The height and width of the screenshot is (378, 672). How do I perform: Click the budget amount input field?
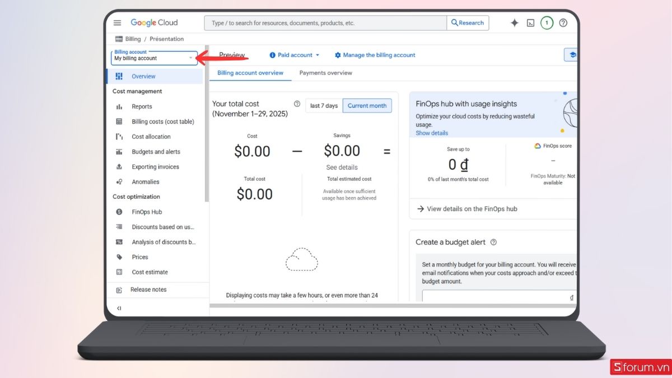click(498, 297)
